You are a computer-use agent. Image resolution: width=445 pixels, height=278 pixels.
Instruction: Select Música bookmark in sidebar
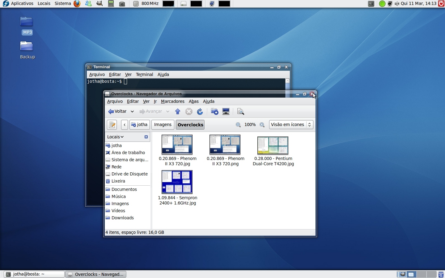(x=116, y=197)
